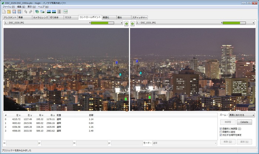
Task: Click the green control point marker in right image
Action: pos(149,97)
